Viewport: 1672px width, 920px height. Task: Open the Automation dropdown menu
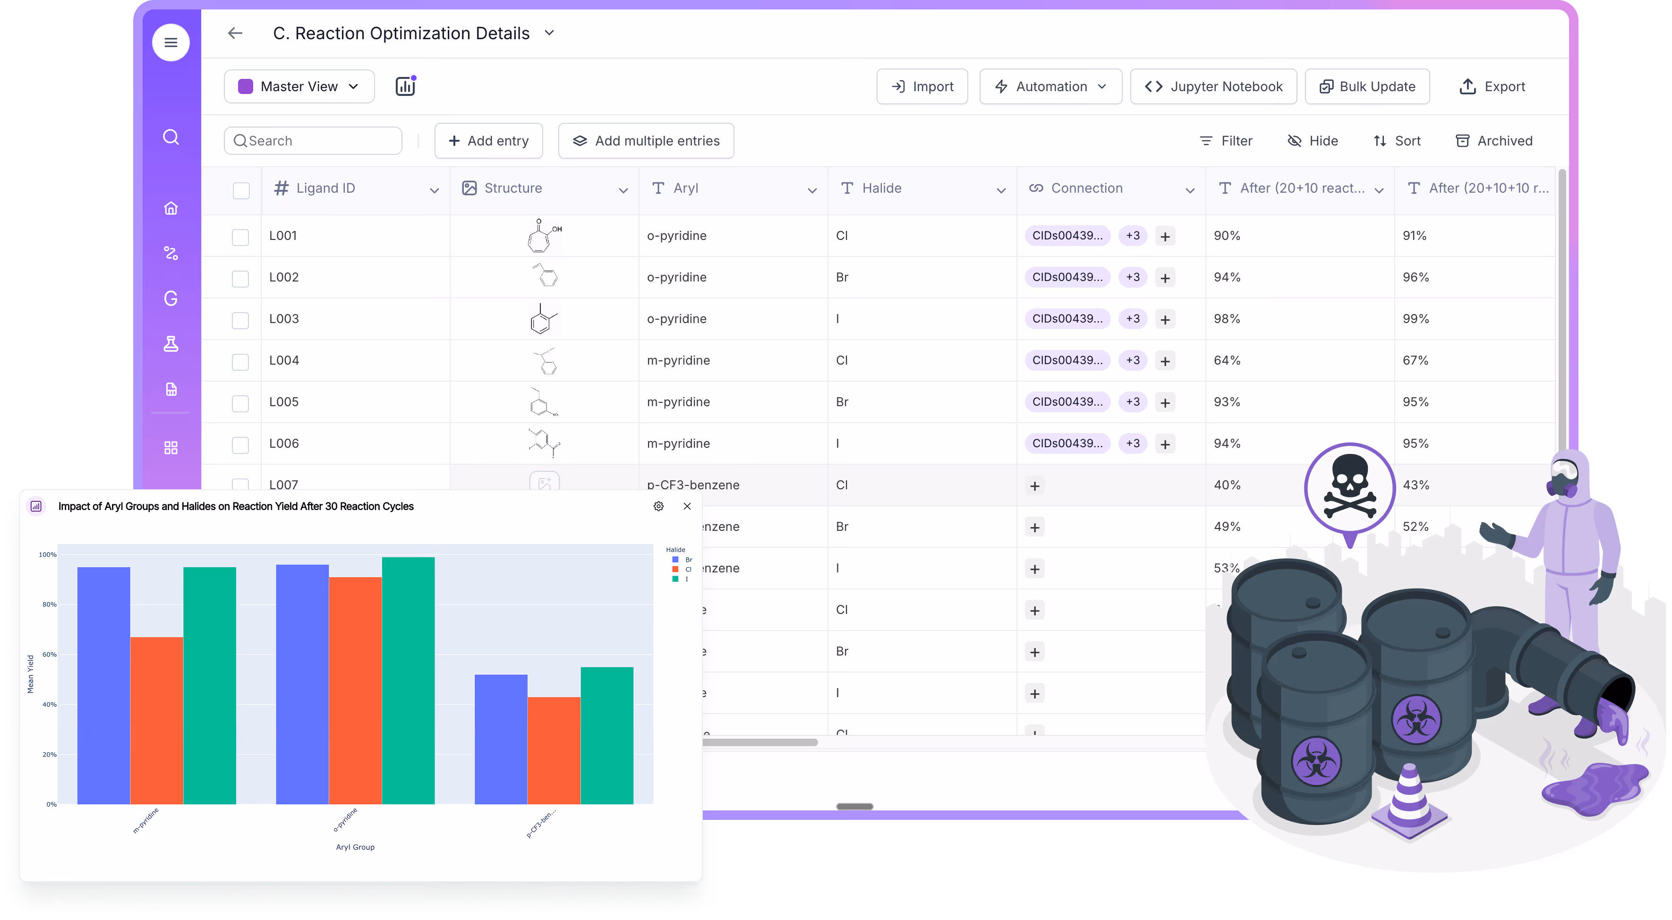[1050, 86]
